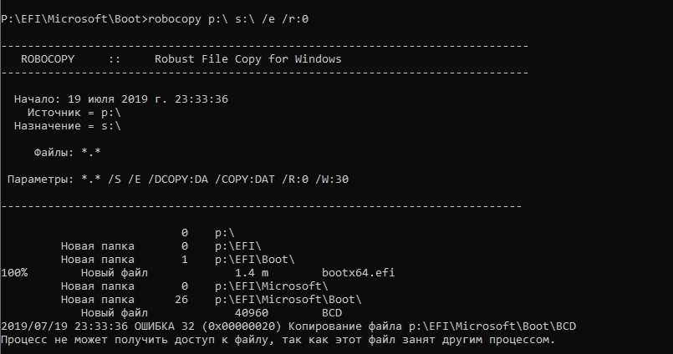Click the ROBOCOPY title in the header

coord(54,59)
